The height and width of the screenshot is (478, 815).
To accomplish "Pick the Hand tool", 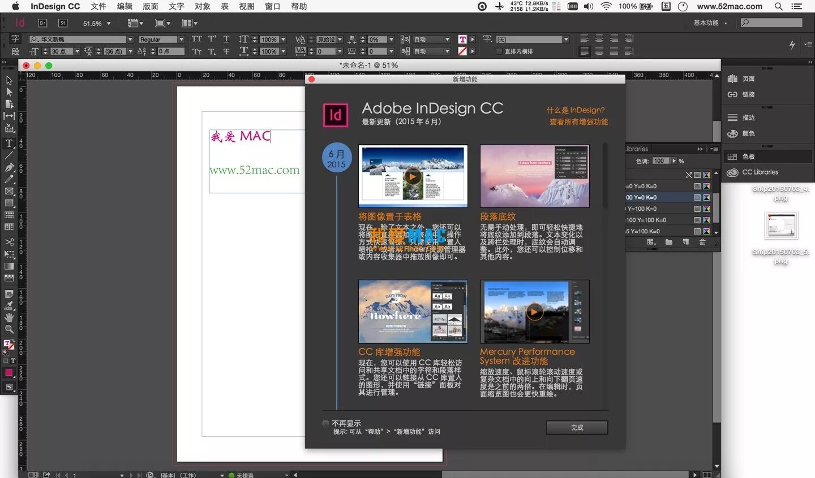I will tap(9, 318).
